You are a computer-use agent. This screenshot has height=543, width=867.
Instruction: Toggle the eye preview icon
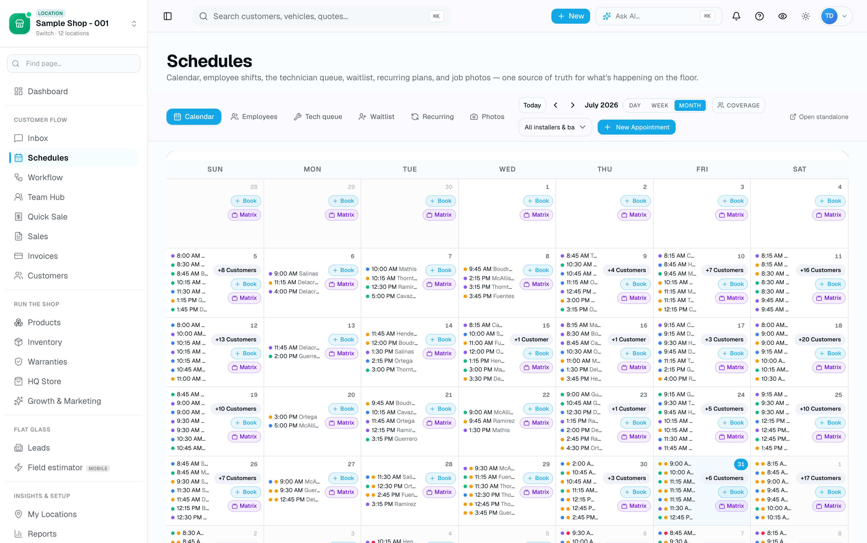coord(783,16)
